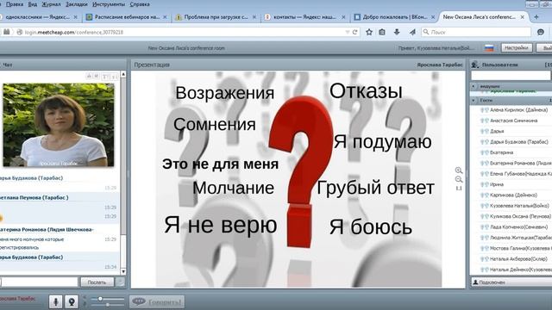This screenshot has height=310, width=552.
Task: Open the Инструменты menu
Action: [x=109, y=4]
